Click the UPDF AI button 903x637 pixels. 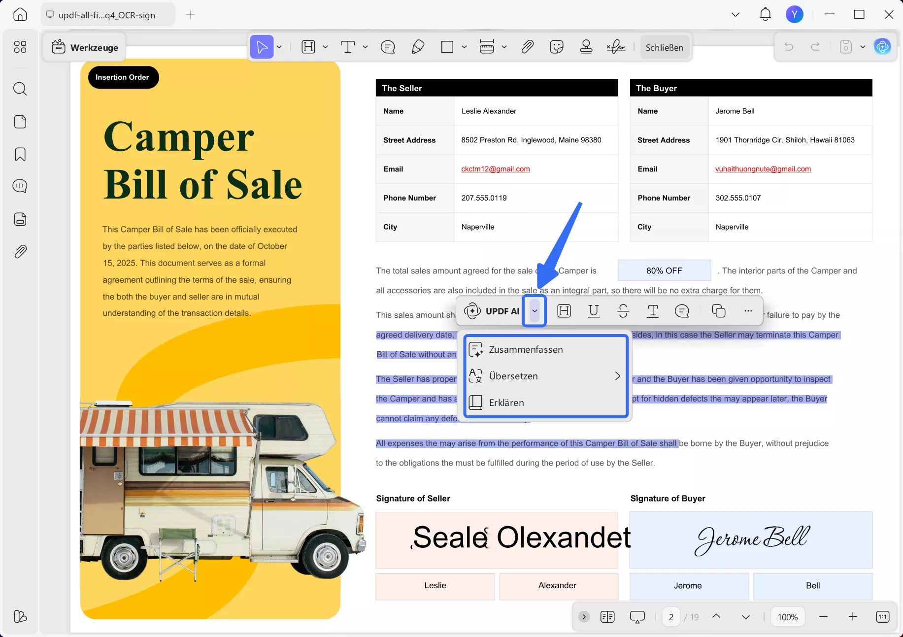491,311
